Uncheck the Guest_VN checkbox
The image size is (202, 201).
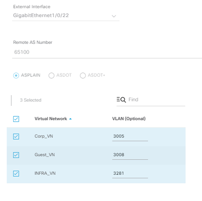(x=16, y=155)
